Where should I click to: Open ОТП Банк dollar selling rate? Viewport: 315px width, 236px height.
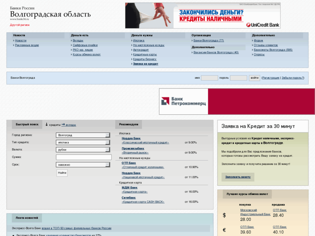pyautogui.click(x=279, y=210)
